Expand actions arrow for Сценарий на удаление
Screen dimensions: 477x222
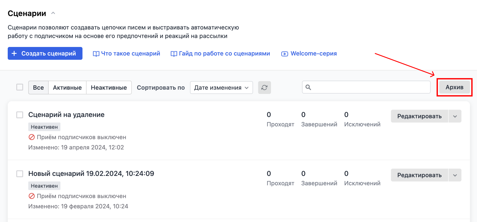click(455, 116)
